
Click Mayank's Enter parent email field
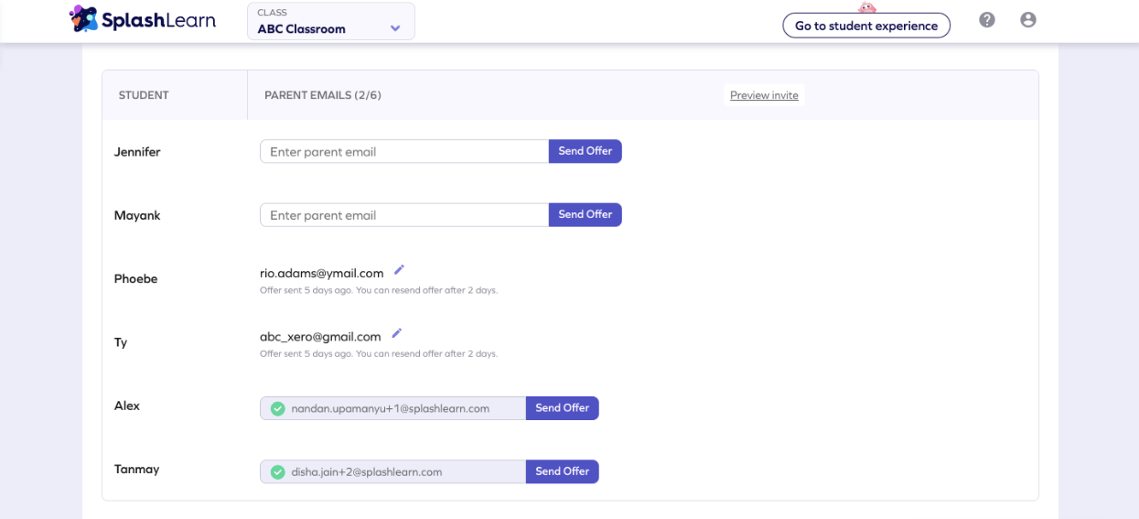[x=404, y=215]
